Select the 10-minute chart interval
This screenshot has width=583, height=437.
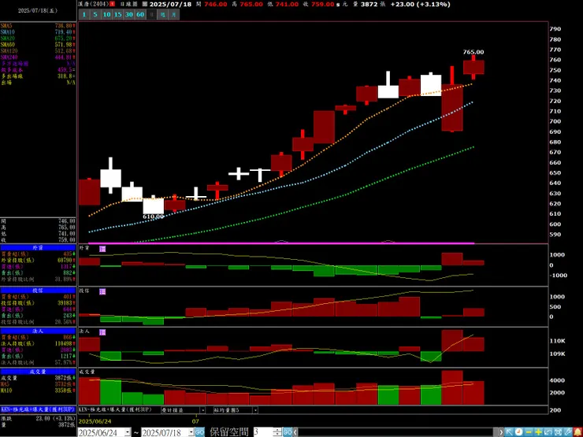[106, 14]
